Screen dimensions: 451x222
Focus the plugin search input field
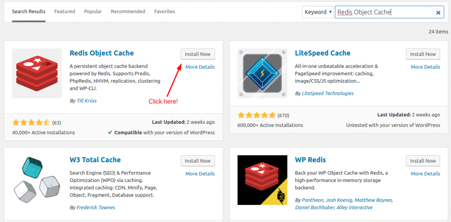(383, 12)
